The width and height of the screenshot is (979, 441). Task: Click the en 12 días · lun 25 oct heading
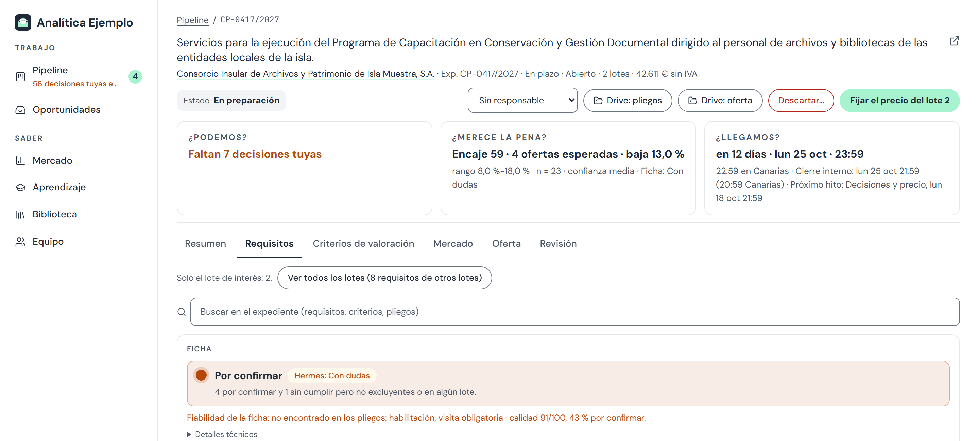click(789, 154)
